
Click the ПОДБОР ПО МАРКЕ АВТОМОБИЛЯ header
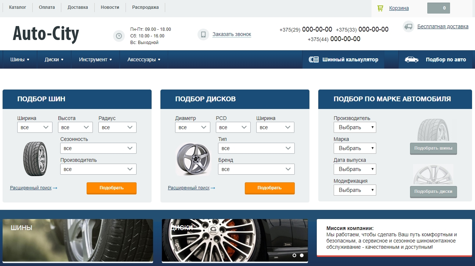click(395, 99)
